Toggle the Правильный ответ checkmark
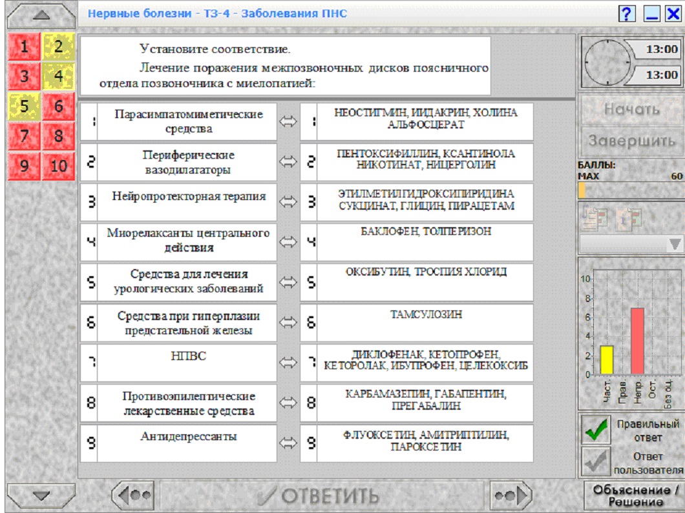The image size is (685, 513). point(595,430)
